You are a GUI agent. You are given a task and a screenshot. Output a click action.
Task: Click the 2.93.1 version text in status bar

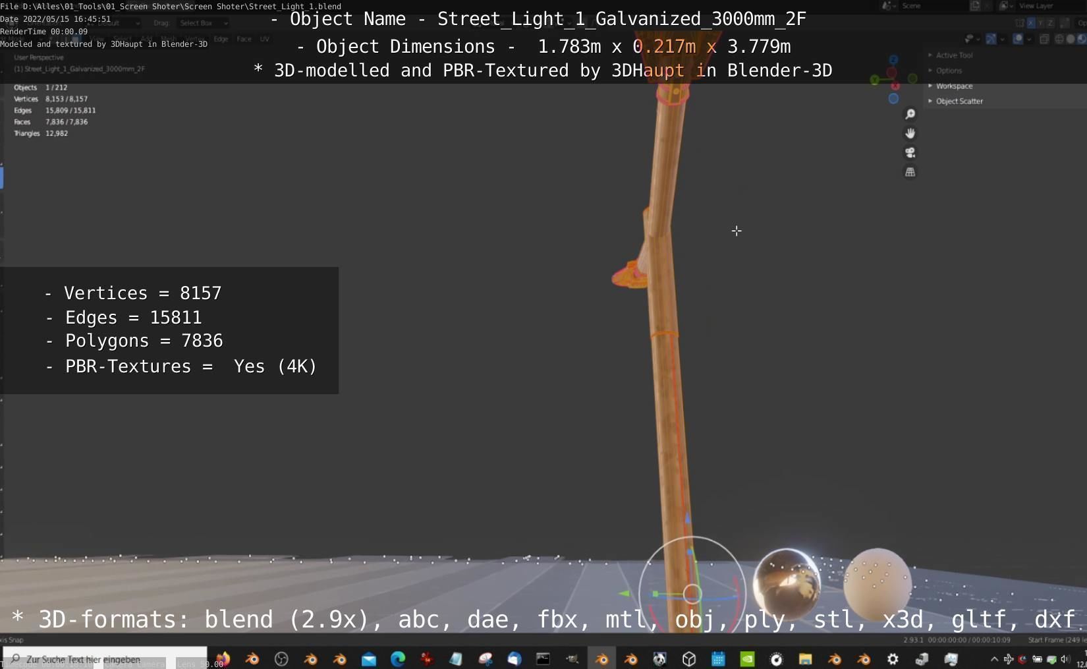(x=912, y=640)
